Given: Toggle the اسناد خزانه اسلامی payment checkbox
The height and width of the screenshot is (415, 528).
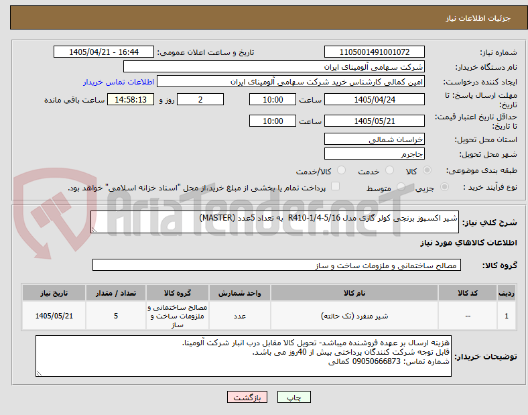Looking at the screenshot, I should [335, 186].
